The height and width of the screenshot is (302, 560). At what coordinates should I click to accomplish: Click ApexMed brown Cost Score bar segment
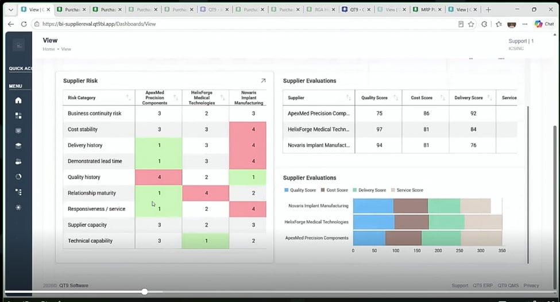pyautogui.click(x=403, y=238)
